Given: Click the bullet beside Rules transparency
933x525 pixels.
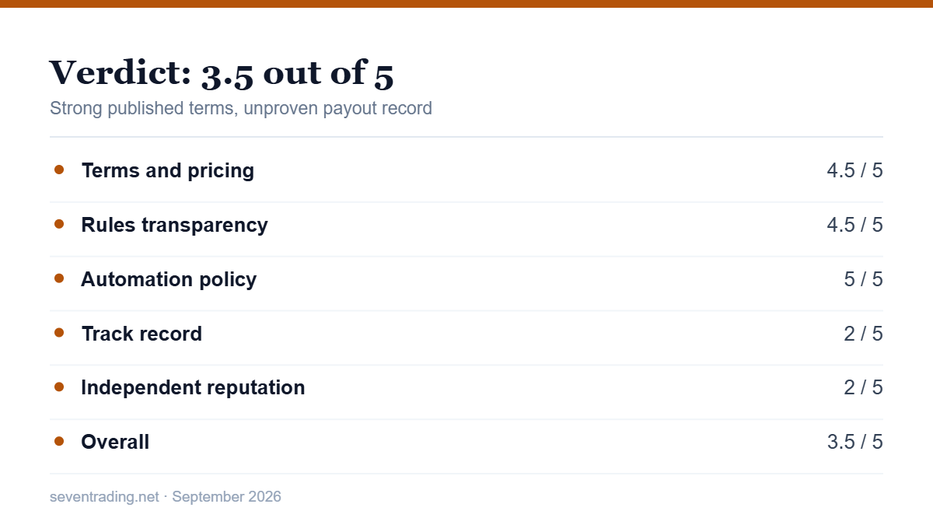Looking at the screenshot, I should [59, 224].
